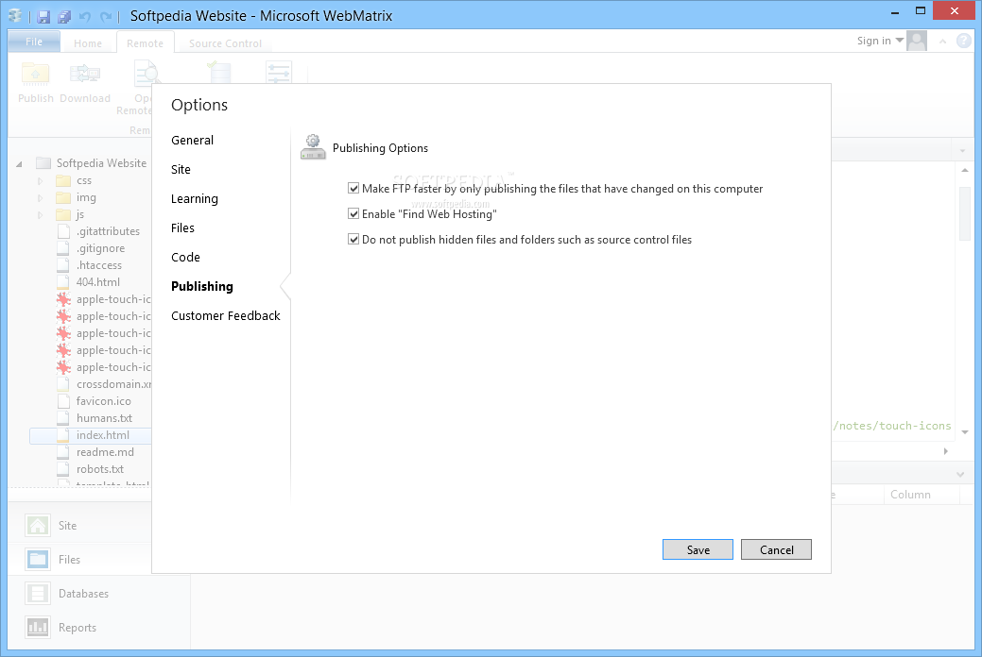This screenshot has width=982, height=657.
Task: Click the user avatar beside Sign in
Action: [x=917, y=41]
